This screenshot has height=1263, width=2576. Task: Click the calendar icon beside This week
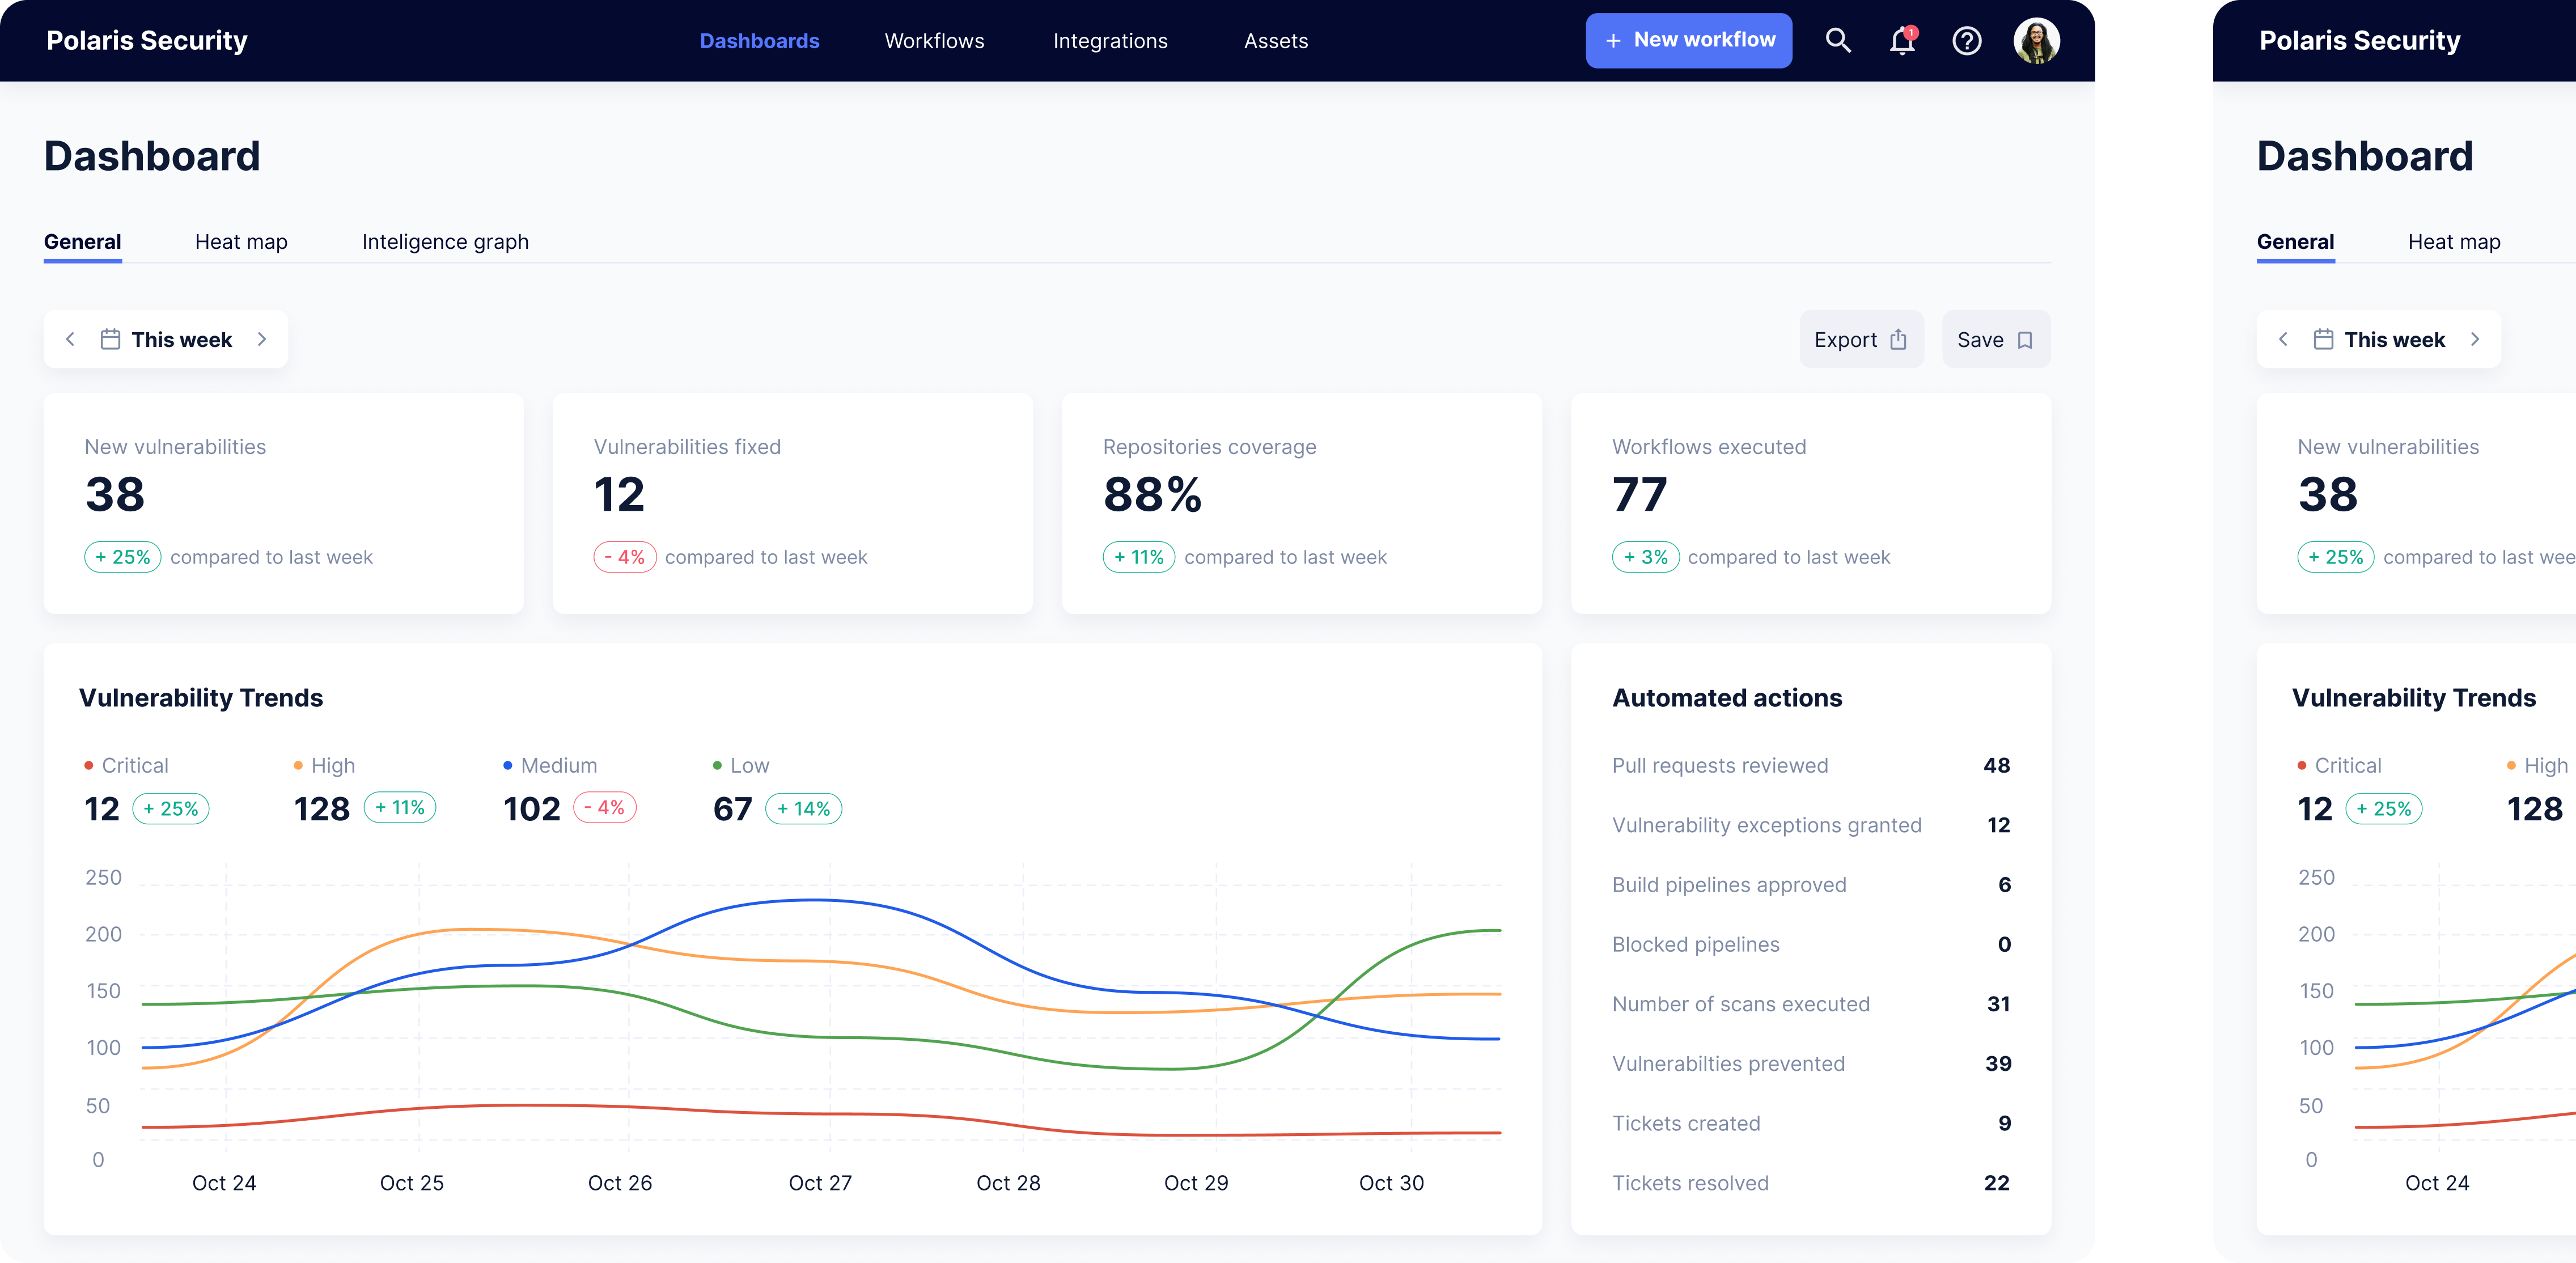[110, 340]
